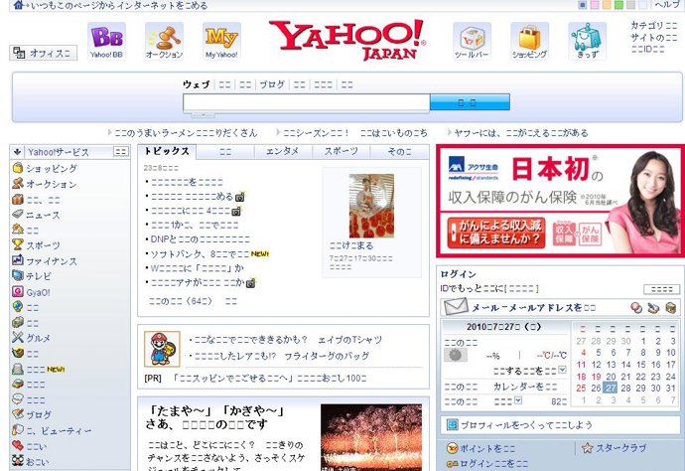Click the fork and knife icon next to グルメ
685x471 pixels.
18,337
